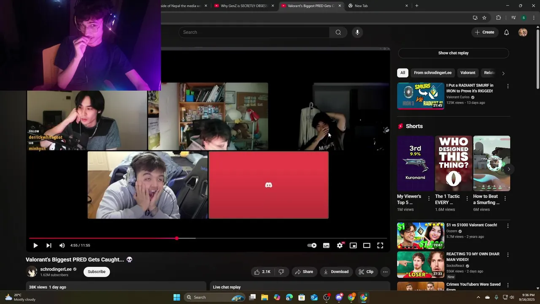
Task: Open the taskbar weather widget
Action: tap(20, 297)
